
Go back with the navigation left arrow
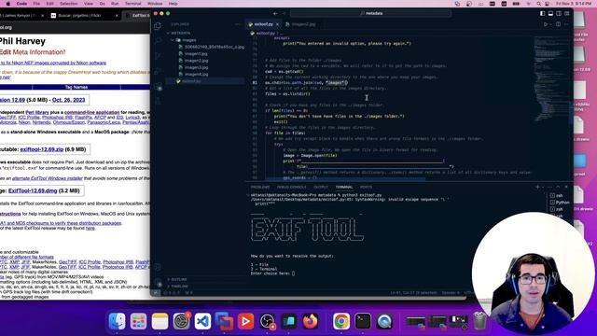[275, 13]
